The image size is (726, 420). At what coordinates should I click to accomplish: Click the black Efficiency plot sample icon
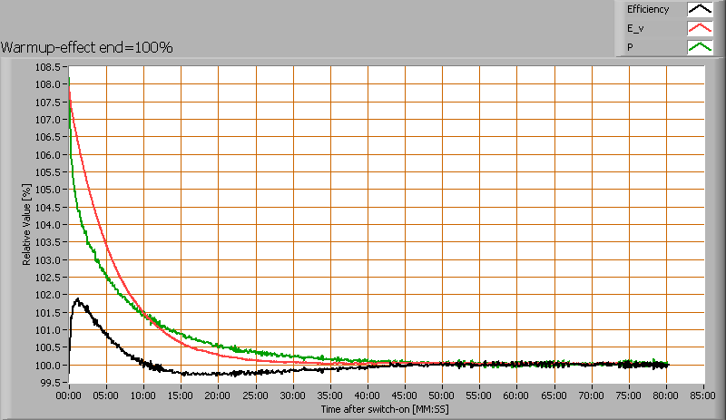698,10
